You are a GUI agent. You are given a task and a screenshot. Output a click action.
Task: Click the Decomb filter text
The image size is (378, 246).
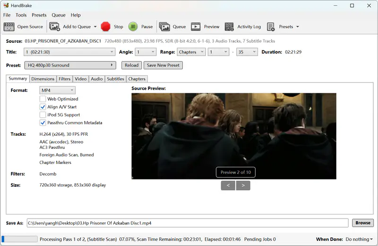click(x=48, y=174)
